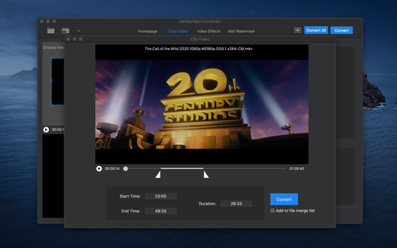Image resolution: width=397 pixels, height=248 pixels.
Task: Click the playhead knob on the clip timeline
Action: (x=125, y=168)
